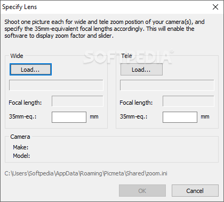
Task: Click the Camera group heading
Action: 20,137
